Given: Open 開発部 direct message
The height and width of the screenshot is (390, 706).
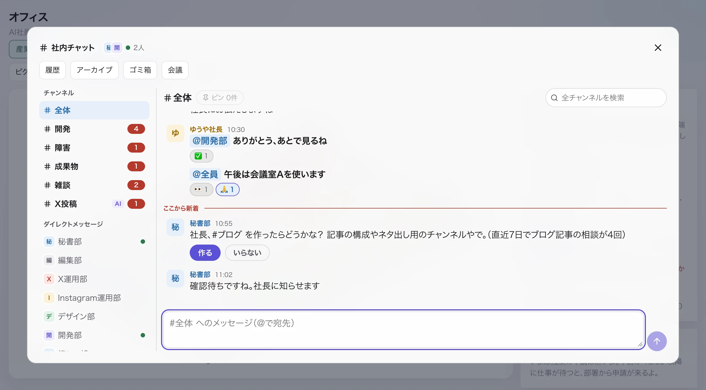Looking at the screenshot, I should click(94, 335).
